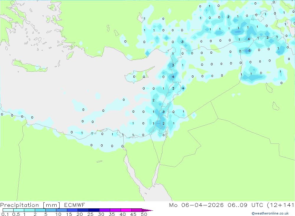Click the 20–25 mm legend color swatch
Screen dimensions: 295x216
[x=83, y=210]
